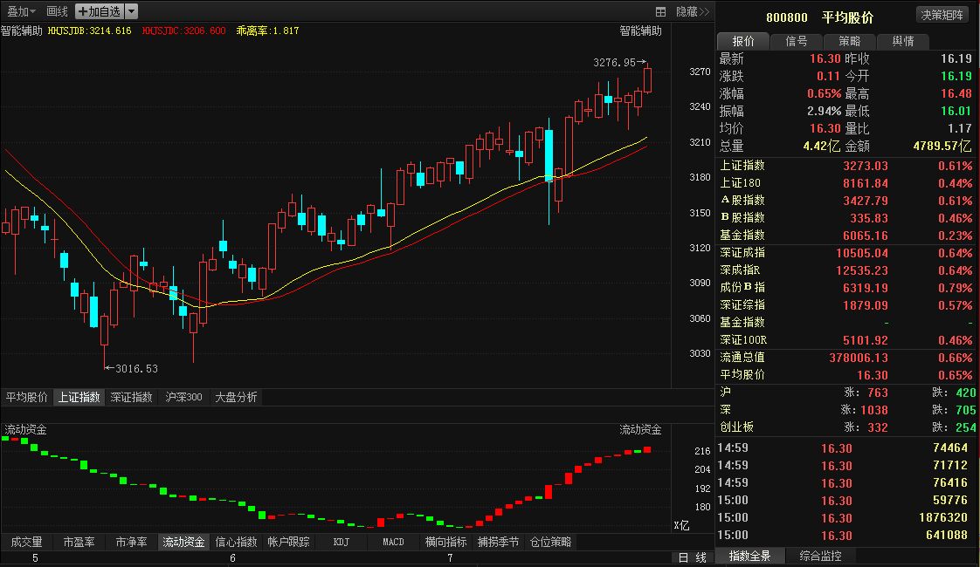Click the grid layout icon near 隐藏
980x567 pixels.
pos(660,11)
